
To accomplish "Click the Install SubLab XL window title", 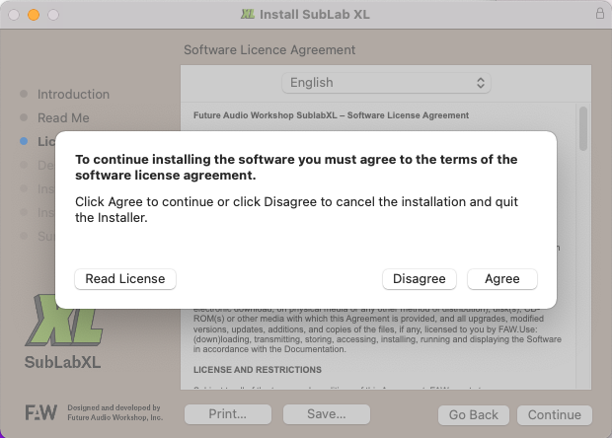I will click(315, 15).
